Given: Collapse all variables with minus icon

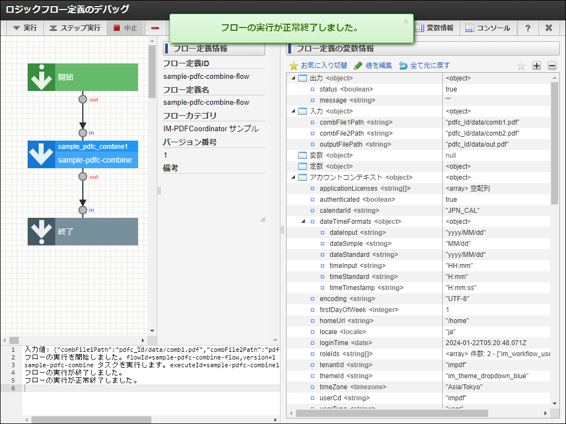Looking at the screenshot, I should pos(552,66).
